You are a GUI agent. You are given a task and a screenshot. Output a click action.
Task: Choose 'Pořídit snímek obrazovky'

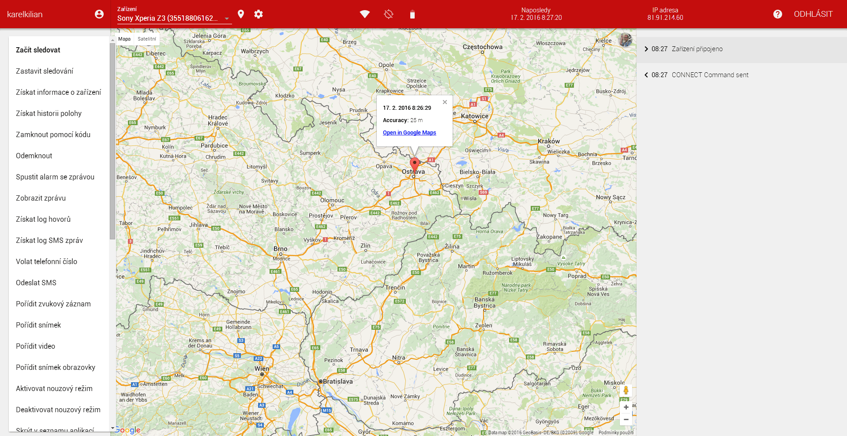point(59,367)
